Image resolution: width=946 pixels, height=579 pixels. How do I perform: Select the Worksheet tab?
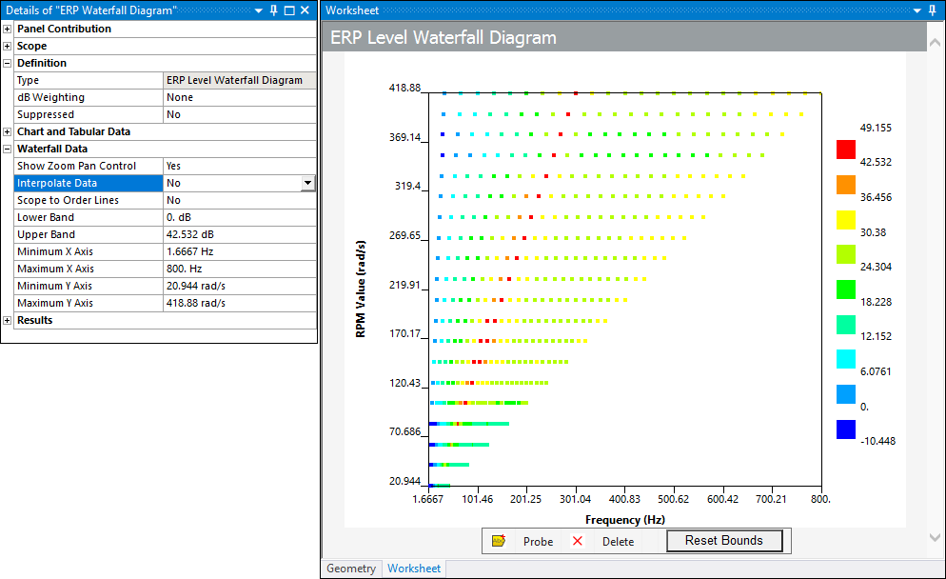pyautogui.click(x=414, y=569)
